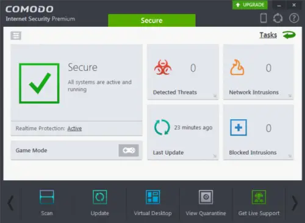
Task: Click the Virtual Desktop label text
Action: point(152,213)
